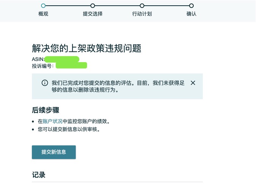
Task: Select the 提交选择 step circle
Action: point(93,6)
